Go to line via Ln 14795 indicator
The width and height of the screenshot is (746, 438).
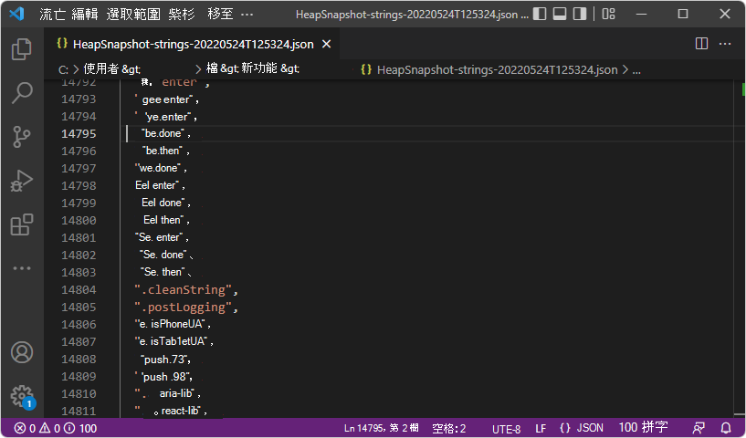pos(381,428)
